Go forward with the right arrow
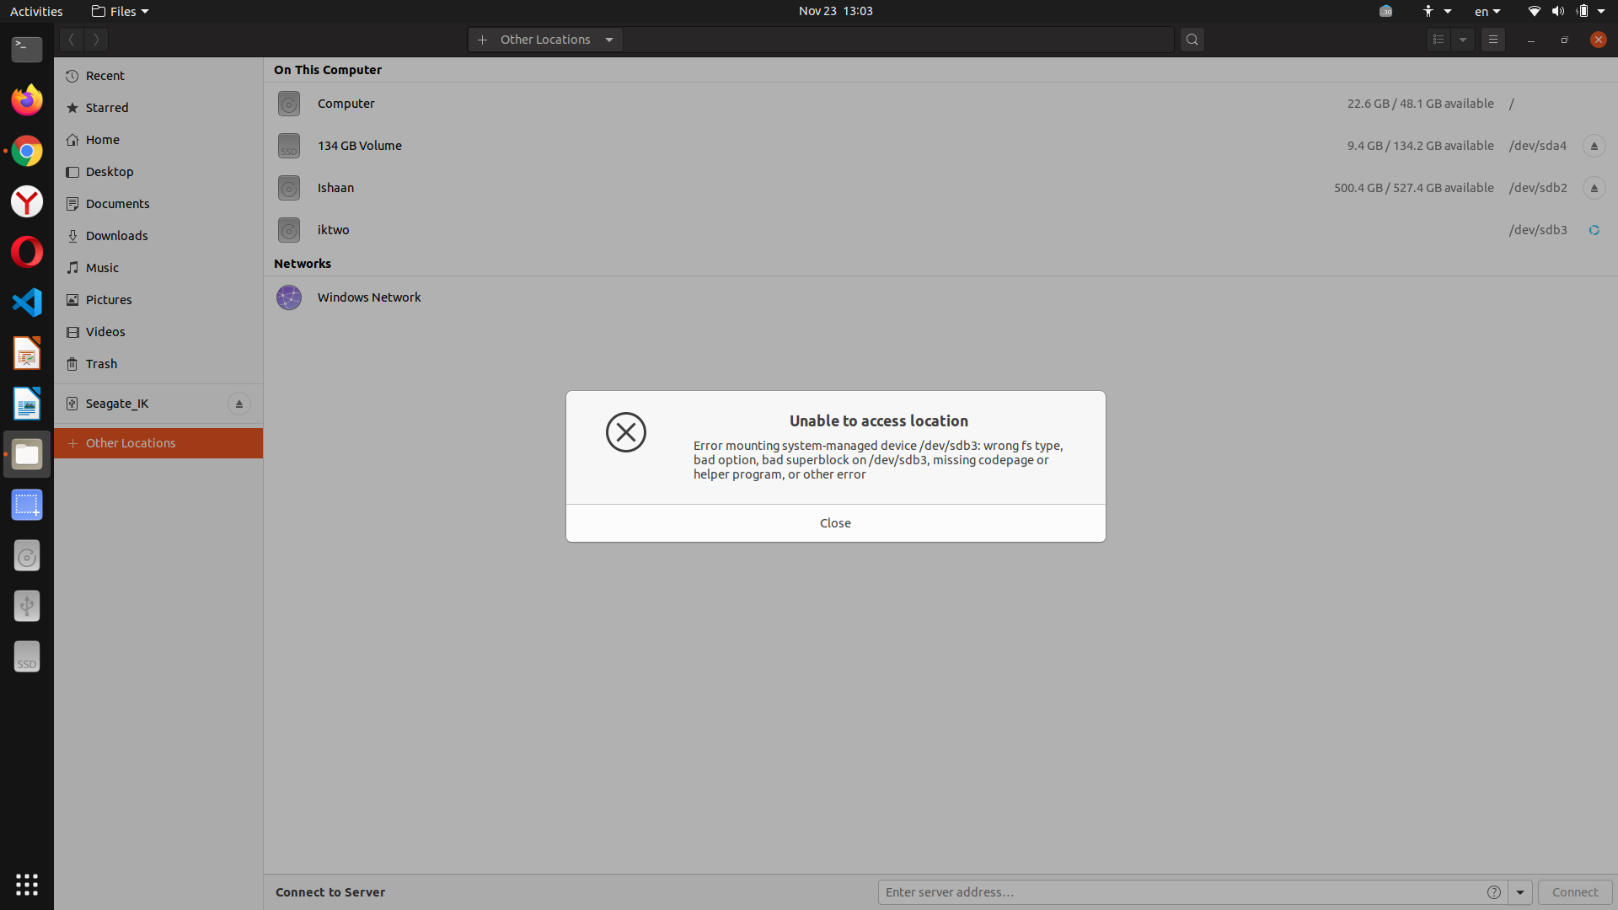The width and height of the screenshot is (1618, 910). [x=96, y=40]
